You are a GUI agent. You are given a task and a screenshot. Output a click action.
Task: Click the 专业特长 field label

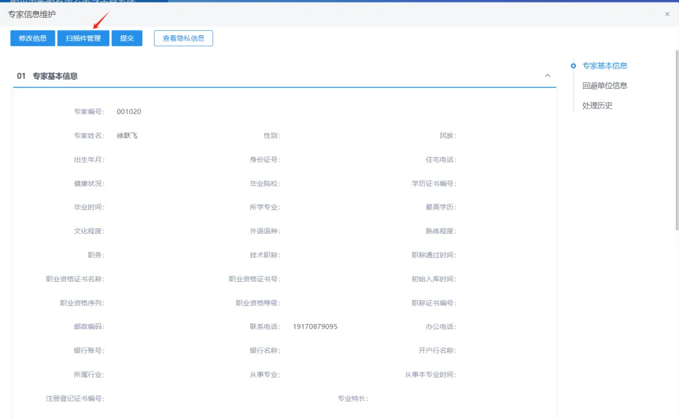pyautogui.click(x=353, y=399)
